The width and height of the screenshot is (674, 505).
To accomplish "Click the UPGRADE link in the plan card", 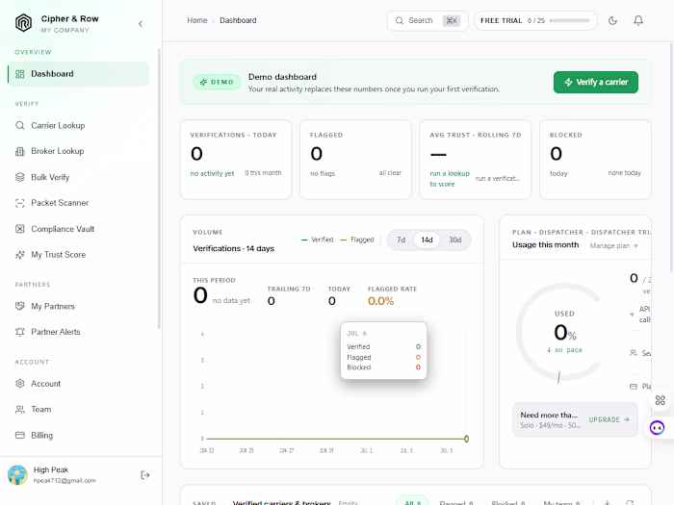I will click(x=609, y=419).
